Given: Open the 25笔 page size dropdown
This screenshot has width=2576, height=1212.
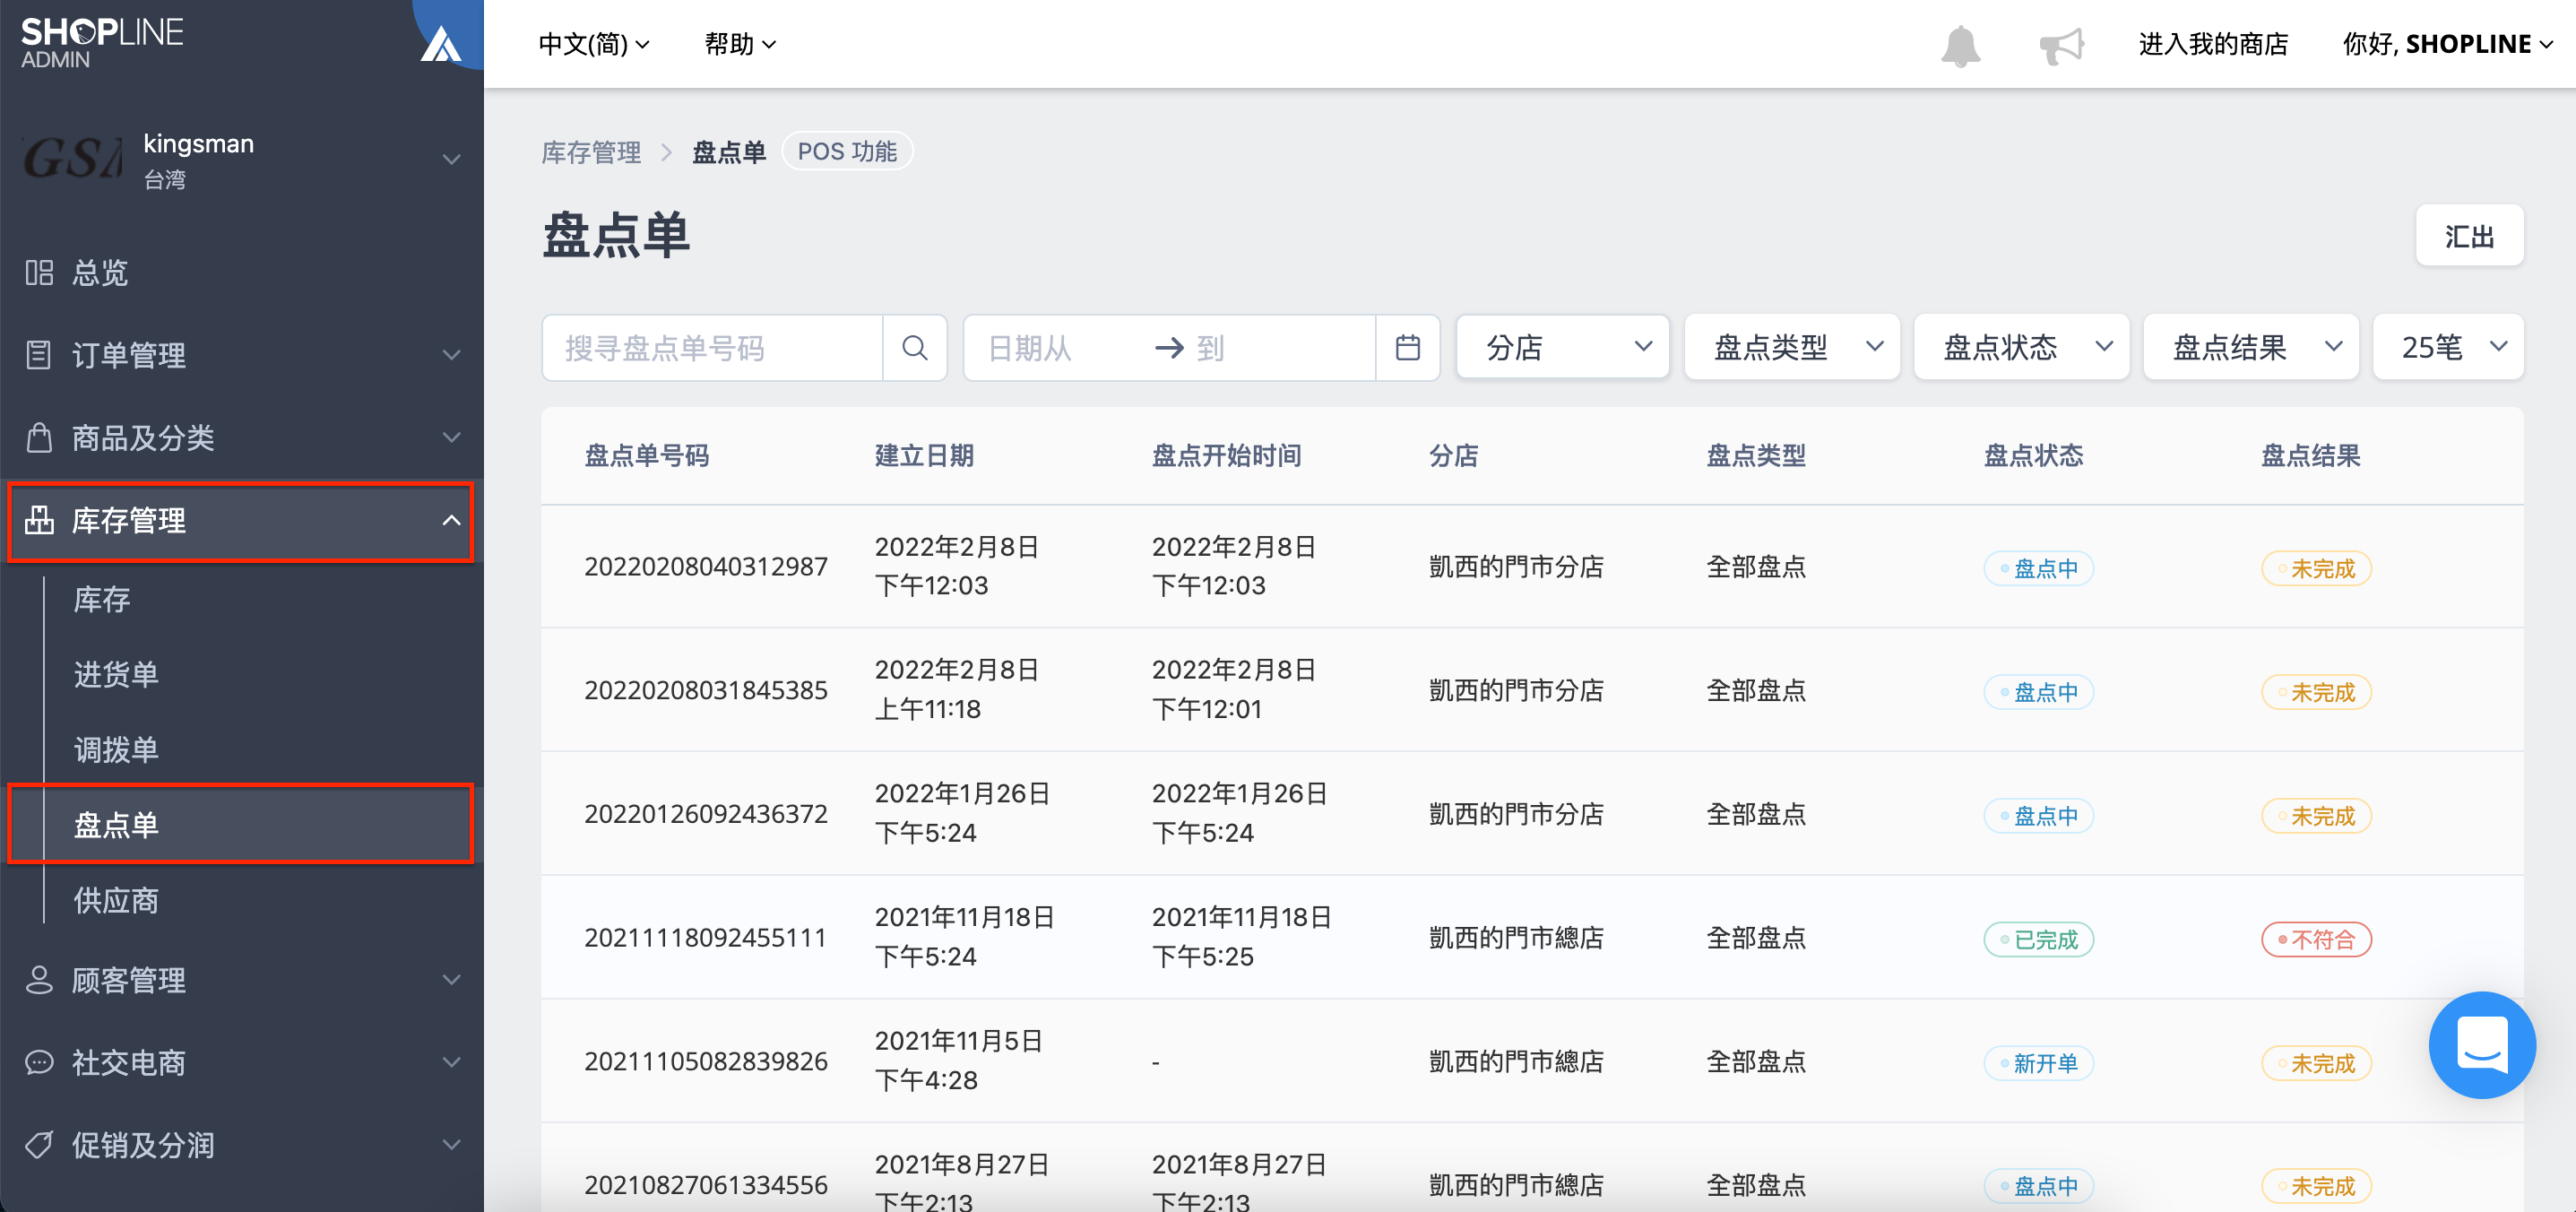Looking at the screenshot, I should coord(2447,347).
